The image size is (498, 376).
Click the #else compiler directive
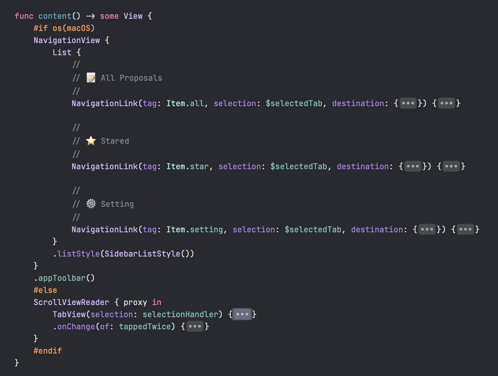pos(45,290)
